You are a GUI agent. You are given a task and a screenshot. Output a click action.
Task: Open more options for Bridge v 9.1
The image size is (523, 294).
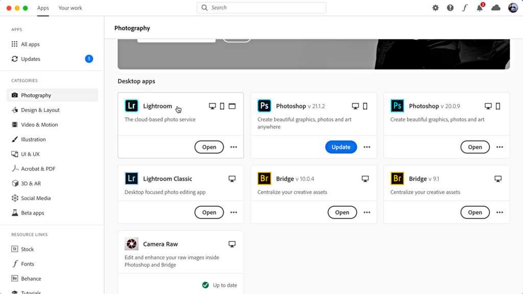pyautogui.click(x=500, y=212)
